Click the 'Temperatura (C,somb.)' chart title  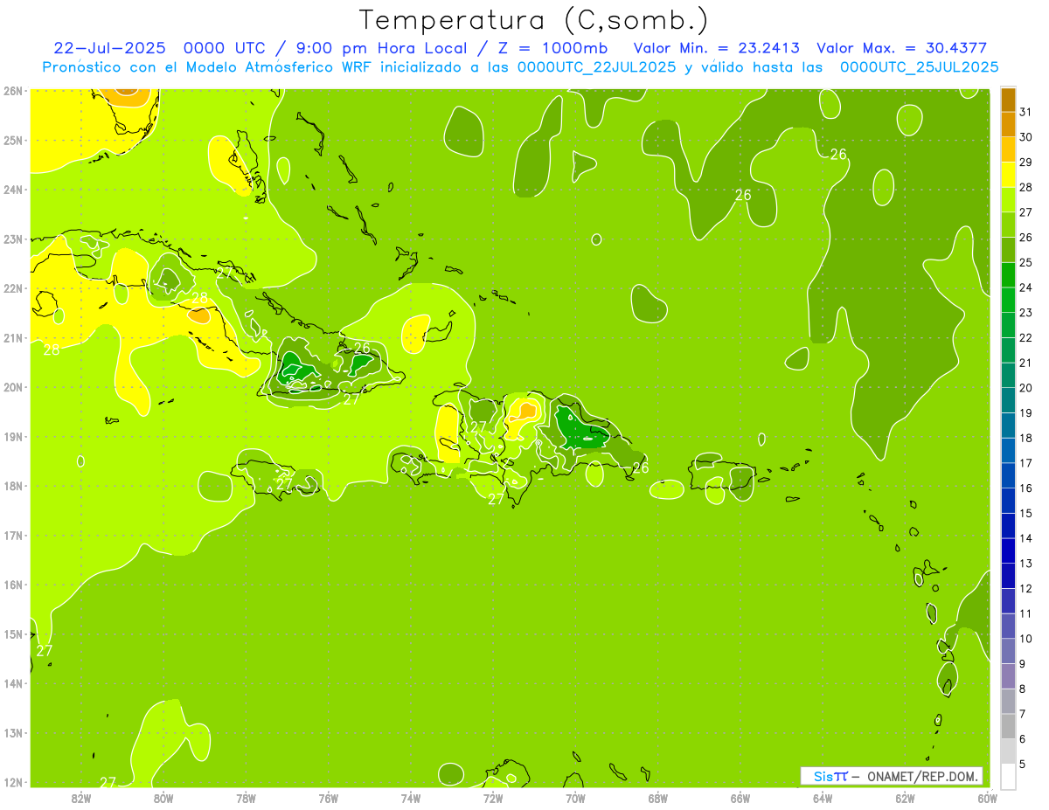pyautogui.click(x=532, y=20)
